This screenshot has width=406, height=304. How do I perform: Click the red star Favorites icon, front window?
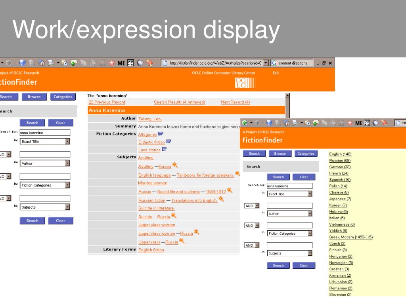coord(350,123)
